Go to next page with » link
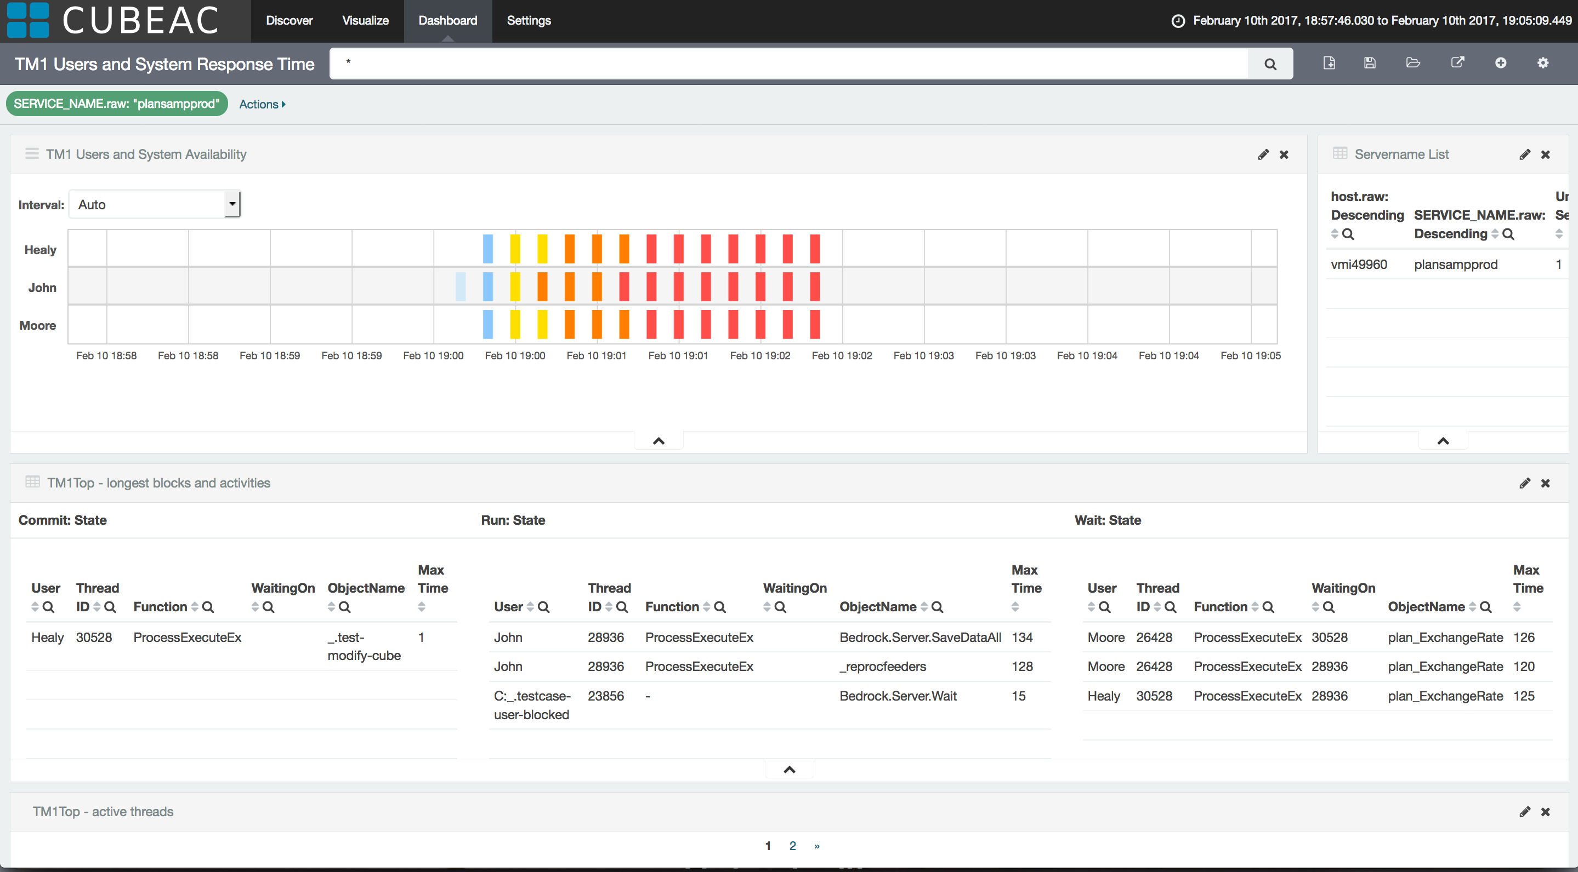1578x872 pixels. point(816,846)
